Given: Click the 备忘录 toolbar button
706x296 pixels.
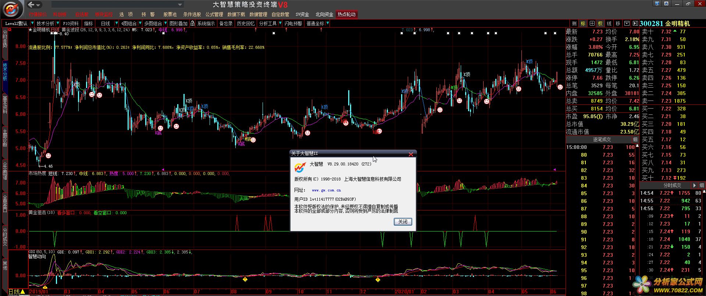Looking at the screenshot, I should tap(226, 23).
